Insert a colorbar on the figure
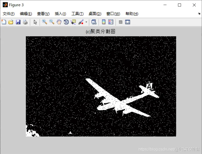 coord(103,22)
